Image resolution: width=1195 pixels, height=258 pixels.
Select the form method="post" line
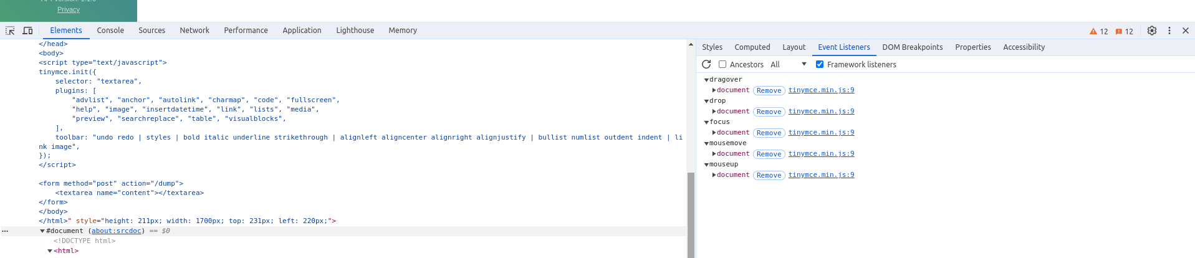point(111,184)
